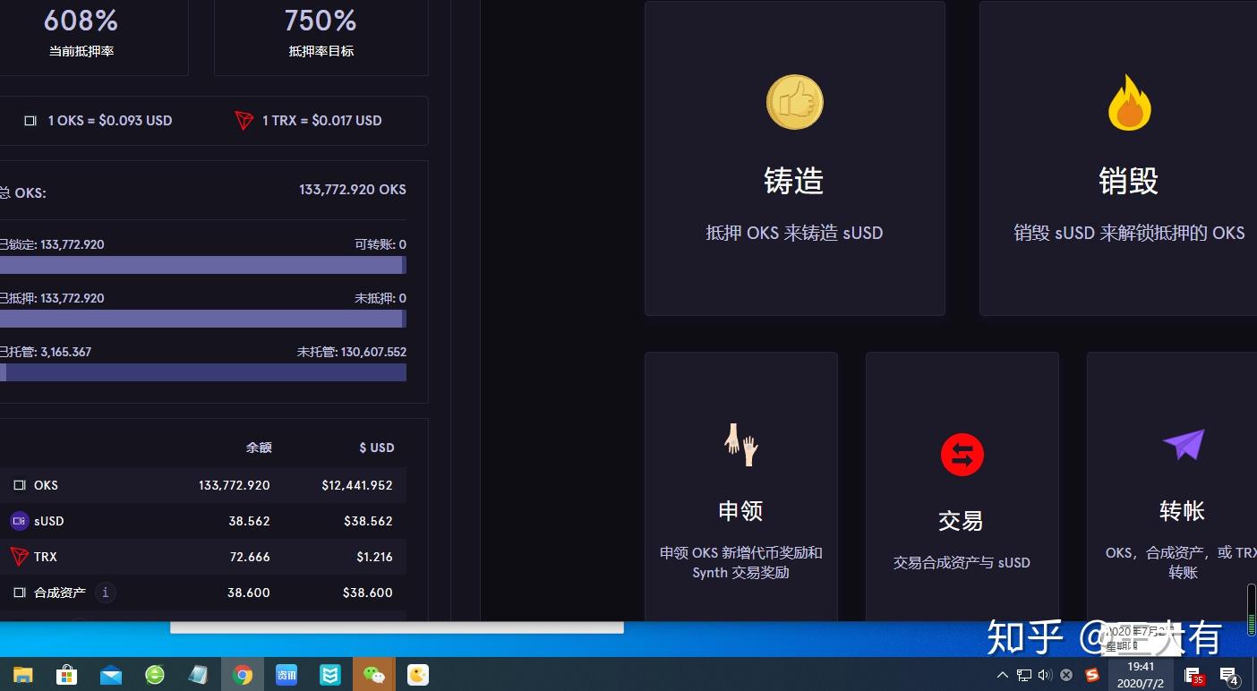This screenshot has width=1257, height=691.
Task: Click the hands icon above 申领
Action: click(x=741, y=444)
